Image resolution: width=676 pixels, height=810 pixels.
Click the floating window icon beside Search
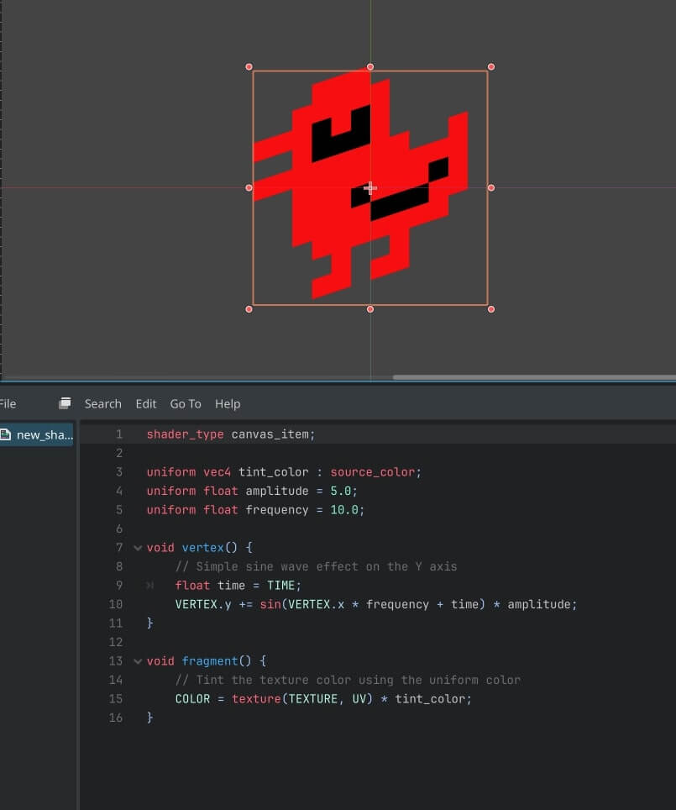[65, 403]
